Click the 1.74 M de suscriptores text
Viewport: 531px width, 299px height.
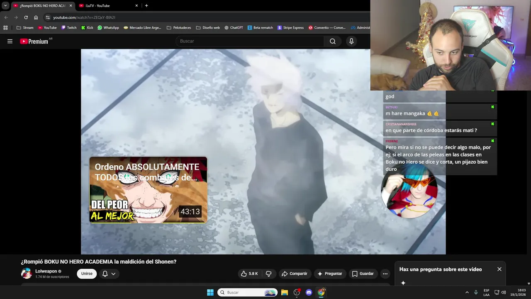[52, 277]
